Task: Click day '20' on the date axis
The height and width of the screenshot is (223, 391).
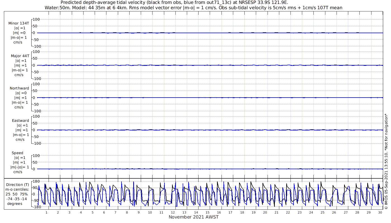Action: click(x=265, y=212)
